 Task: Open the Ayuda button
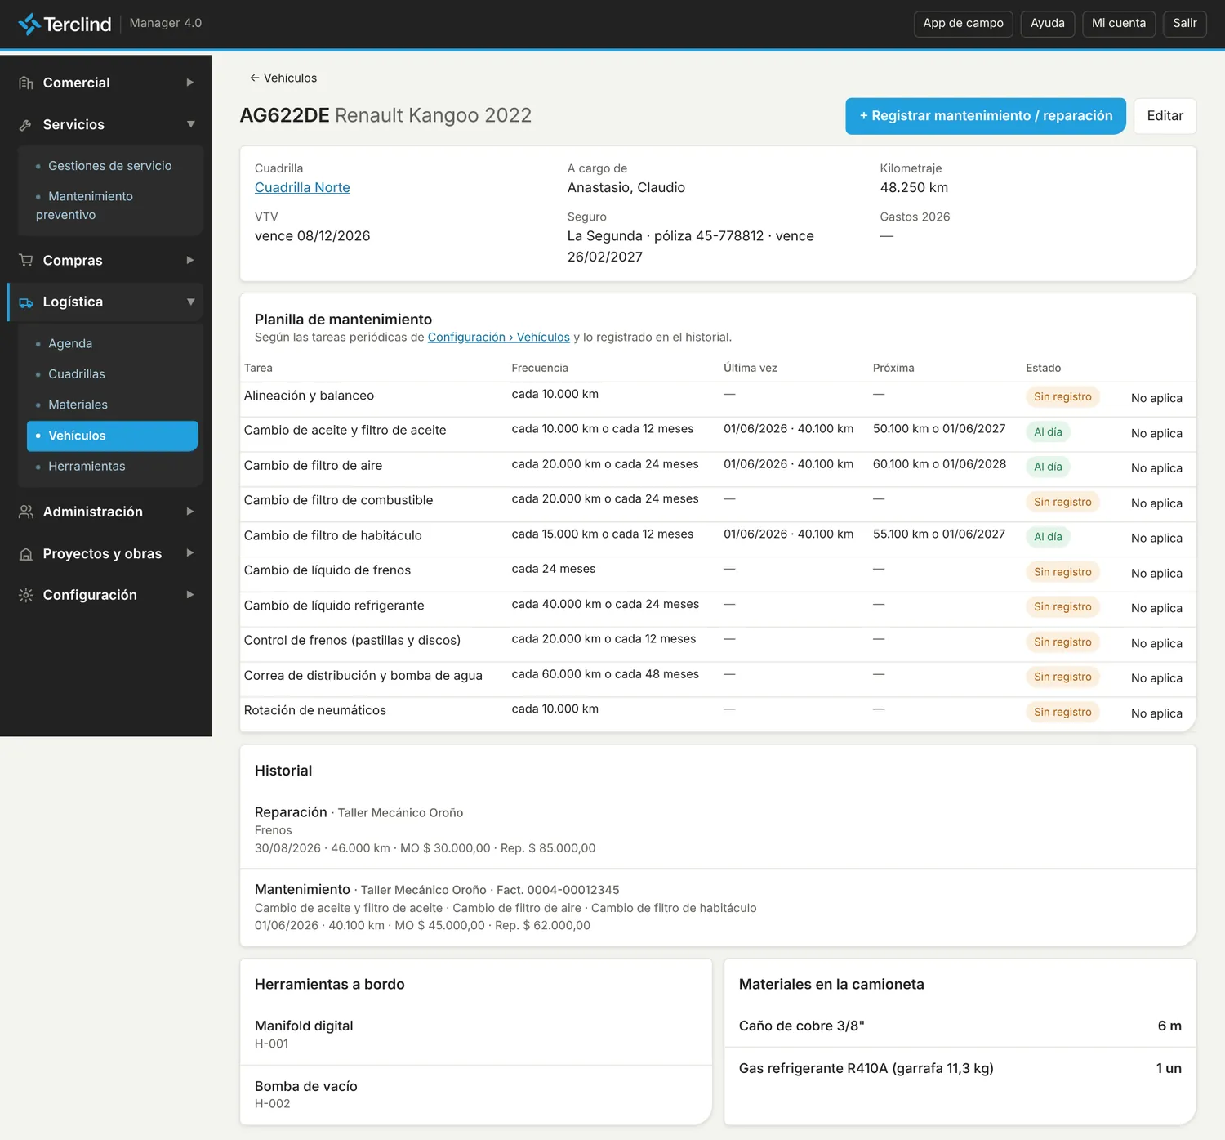tap(1048, 24)
